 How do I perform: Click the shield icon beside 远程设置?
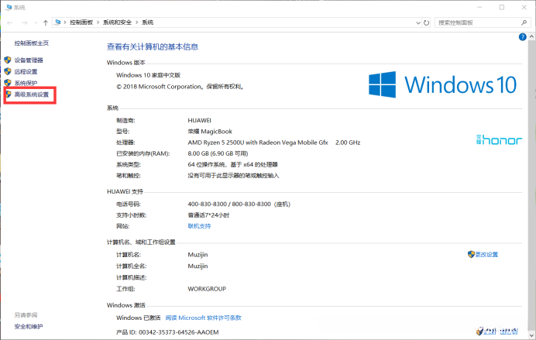[x=8, y=71]
